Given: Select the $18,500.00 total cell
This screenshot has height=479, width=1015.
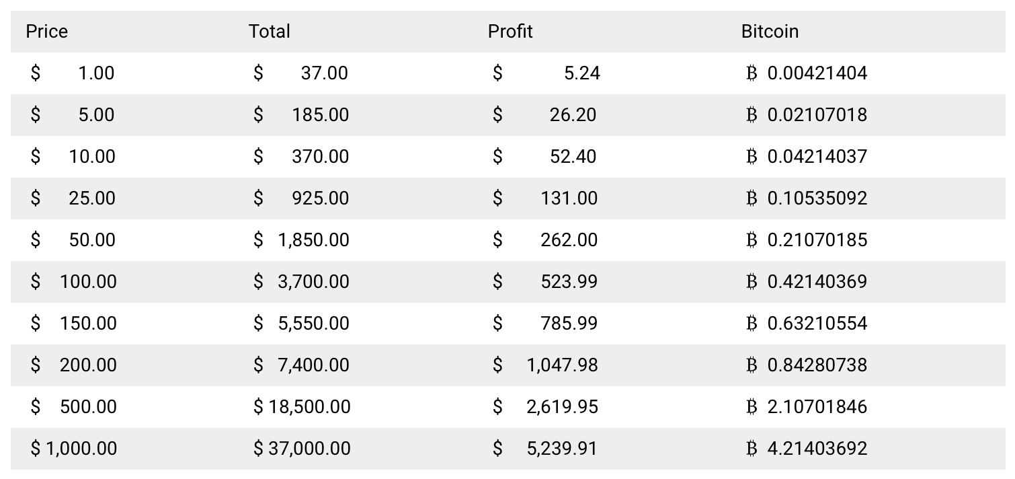Looking at the screenshot, I should [302, 406].
